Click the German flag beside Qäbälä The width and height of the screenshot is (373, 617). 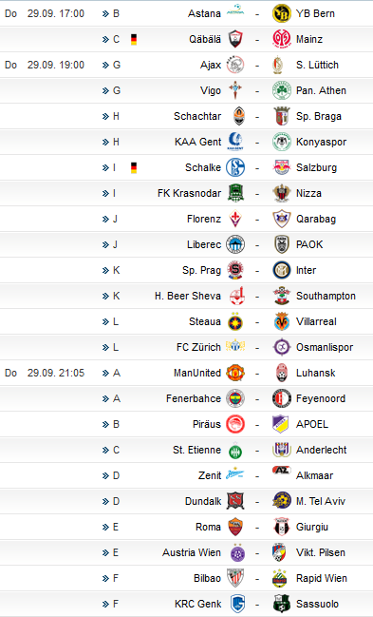pyautogui.click(x=134, y=39)
